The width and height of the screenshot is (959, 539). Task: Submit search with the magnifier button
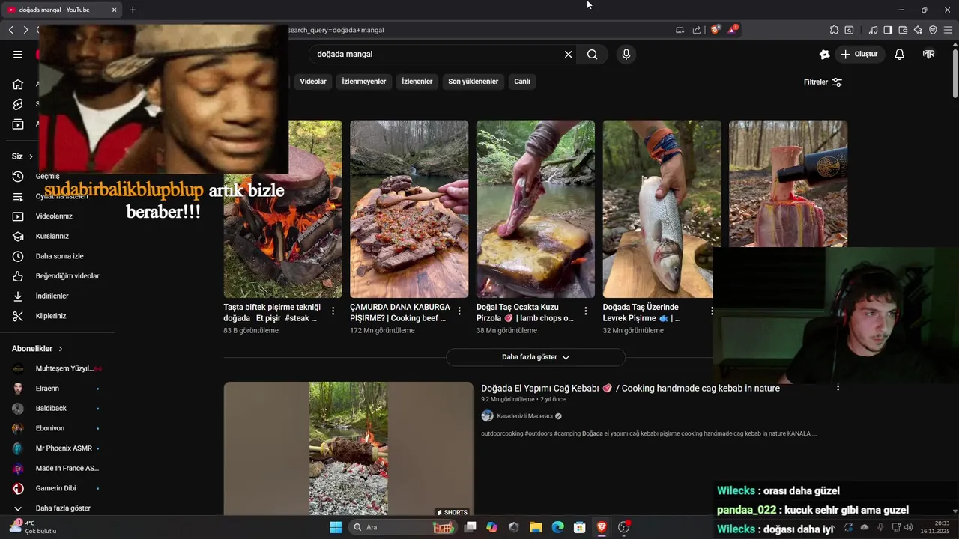(x=592, y=54)
